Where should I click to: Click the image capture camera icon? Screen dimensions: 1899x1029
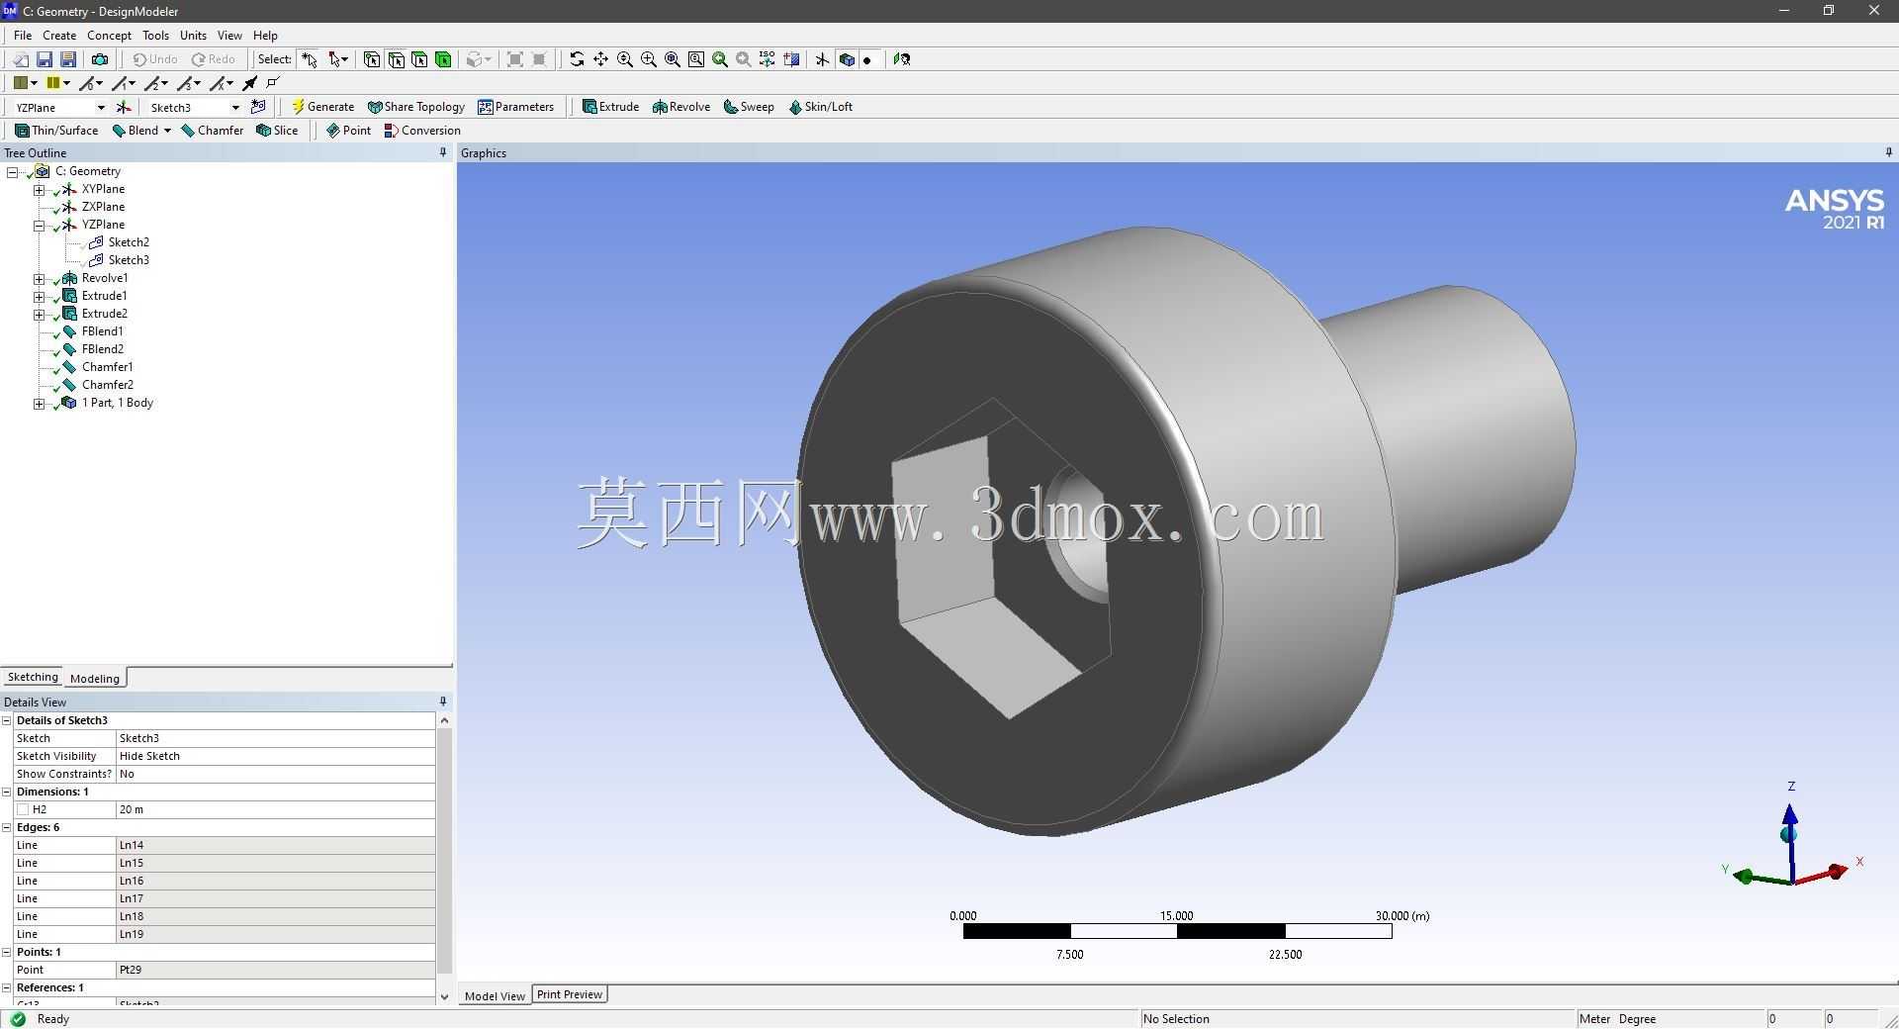point(100,59)
